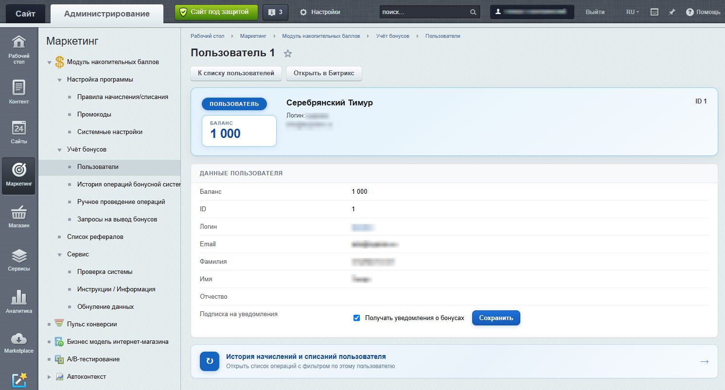Click the notifications counter showing 3
This screenshot has width=725, height=390.
point(275,12)
